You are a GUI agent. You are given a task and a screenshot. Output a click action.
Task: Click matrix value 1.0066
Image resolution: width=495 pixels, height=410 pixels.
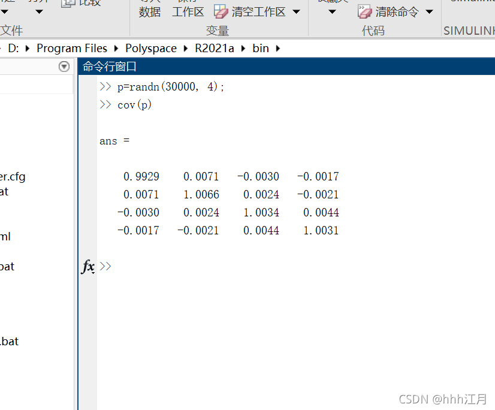click(x=201, y=194)
